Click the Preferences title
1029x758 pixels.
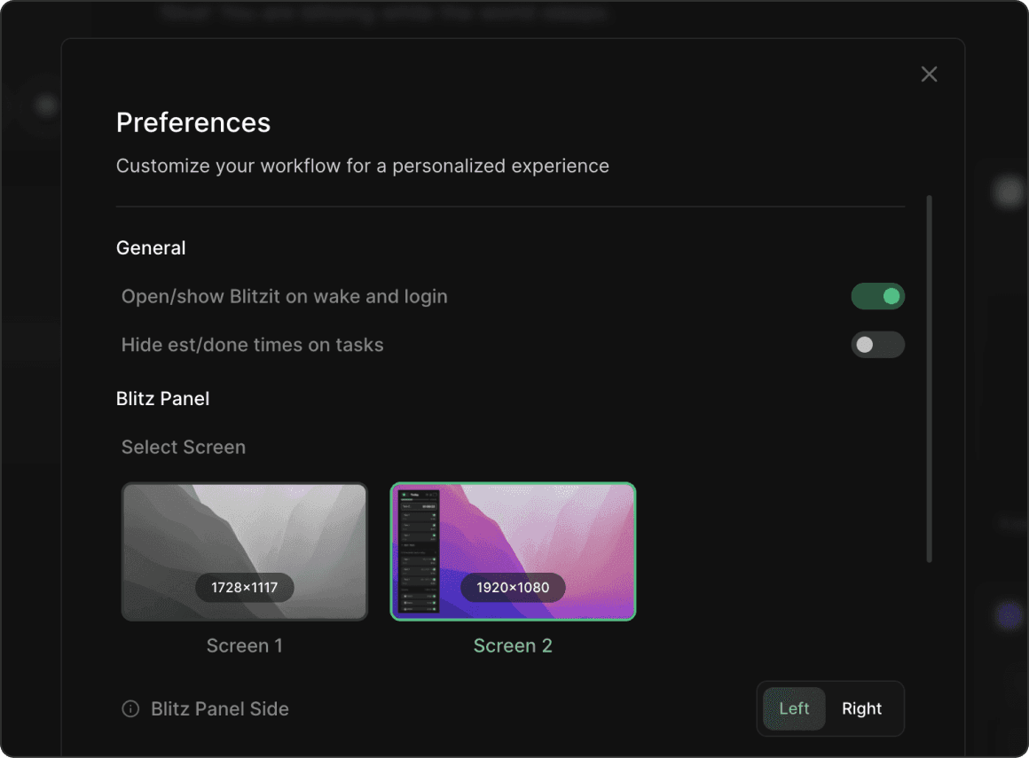193,122
